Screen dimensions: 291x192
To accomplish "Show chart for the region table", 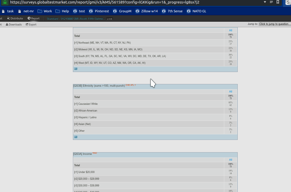I will [x=76, y=69].
